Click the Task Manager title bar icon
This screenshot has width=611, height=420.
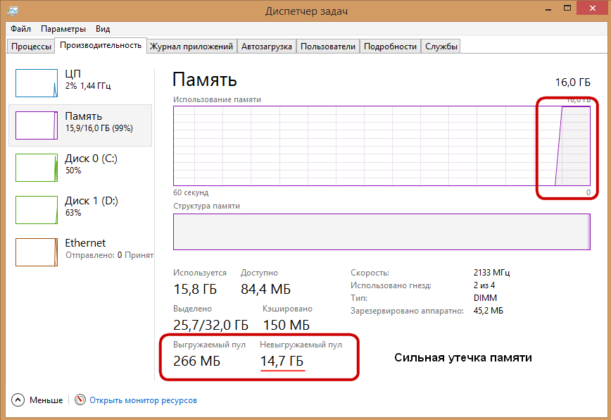(x=13, y=11)
